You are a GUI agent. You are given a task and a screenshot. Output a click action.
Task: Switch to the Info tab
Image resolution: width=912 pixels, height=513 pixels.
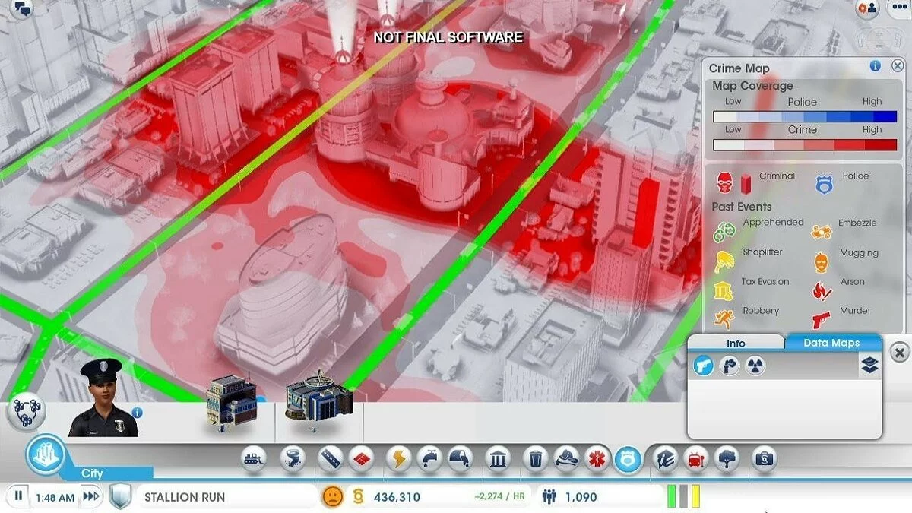coord(736,343)
